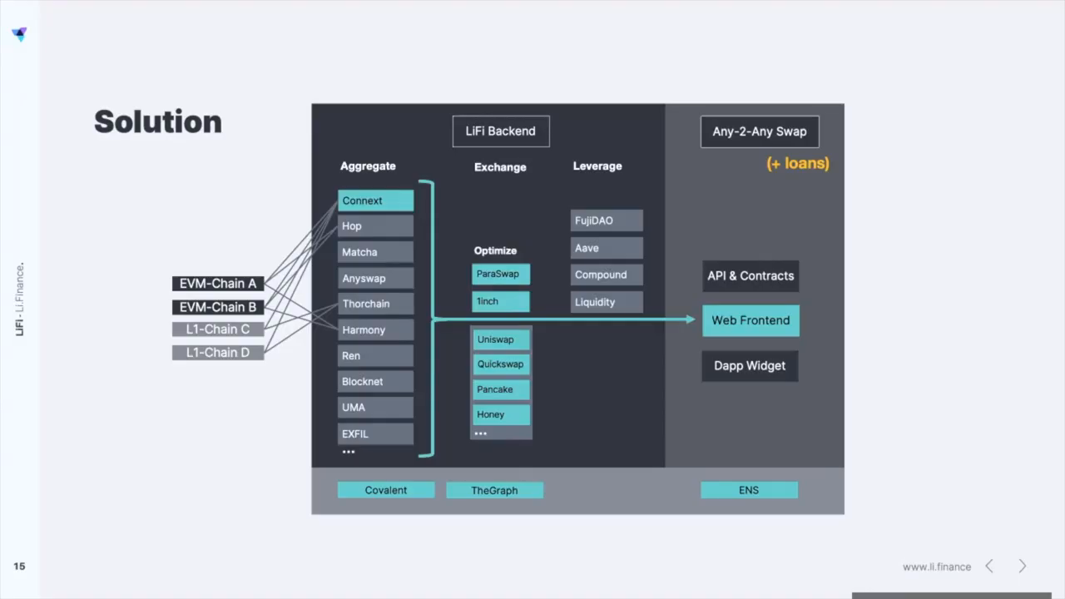Open the www.li.finance link

click(937, 567)
